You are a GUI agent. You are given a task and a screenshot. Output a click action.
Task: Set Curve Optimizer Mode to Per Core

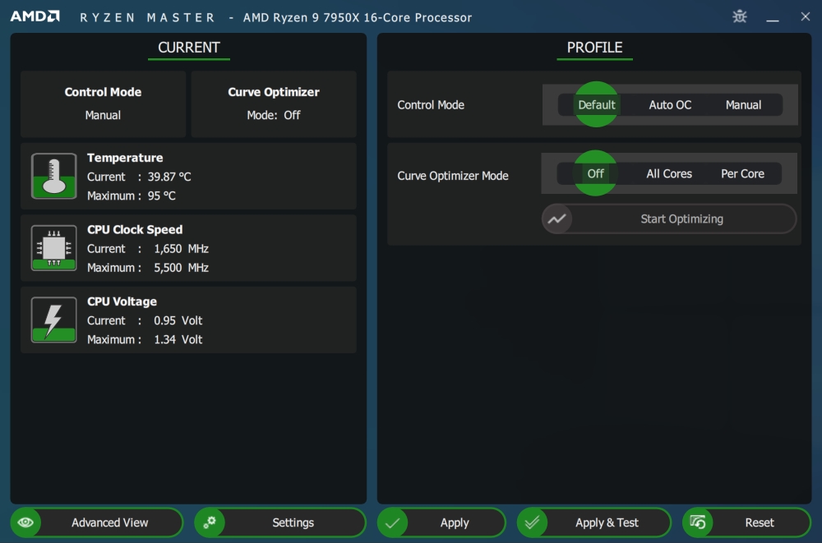tap(742, 173)
